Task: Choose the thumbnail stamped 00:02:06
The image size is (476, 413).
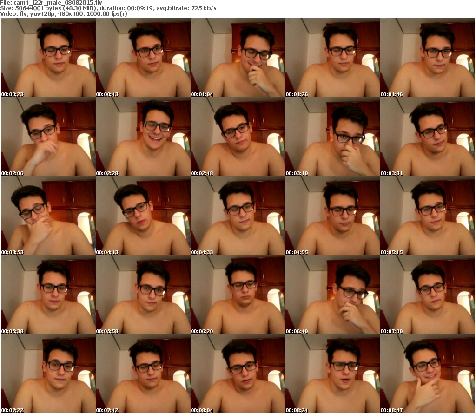Action: [48, 137]
